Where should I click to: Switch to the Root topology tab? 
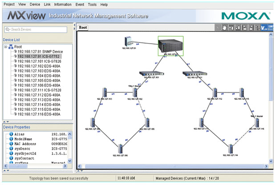[x=83, y=28]
